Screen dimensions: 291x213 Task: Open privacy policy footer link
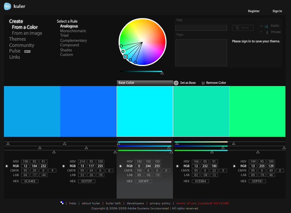(160, 203)
